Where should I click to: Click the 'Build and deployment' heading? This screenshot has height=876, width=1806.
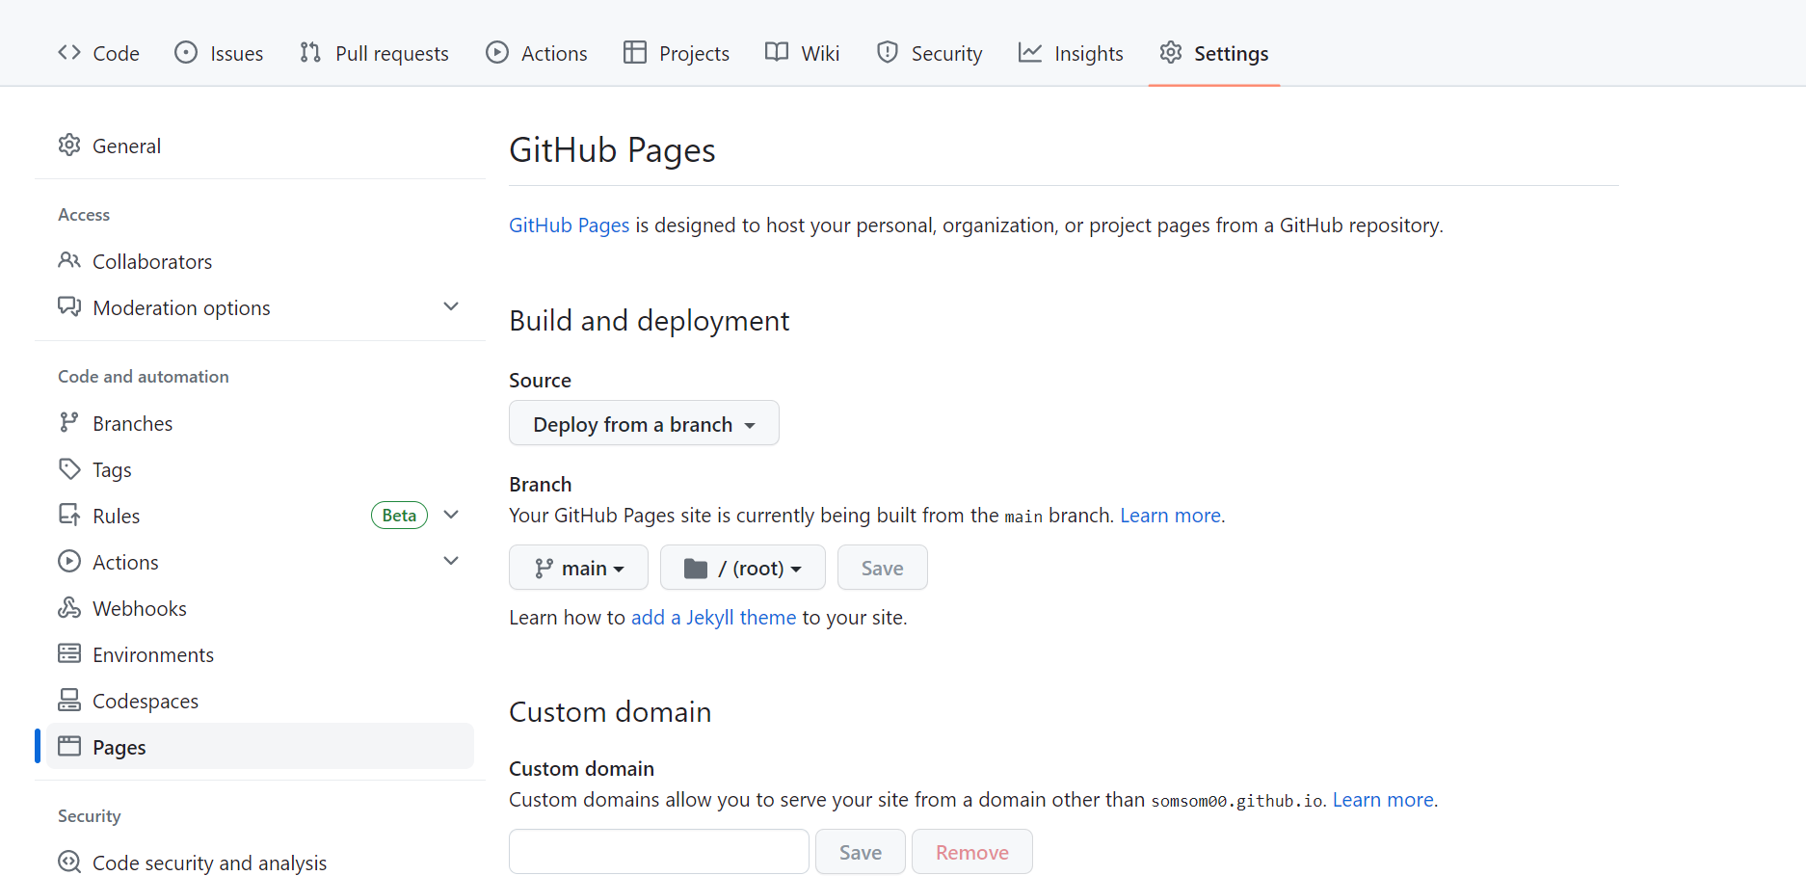[x=650, y=320]
